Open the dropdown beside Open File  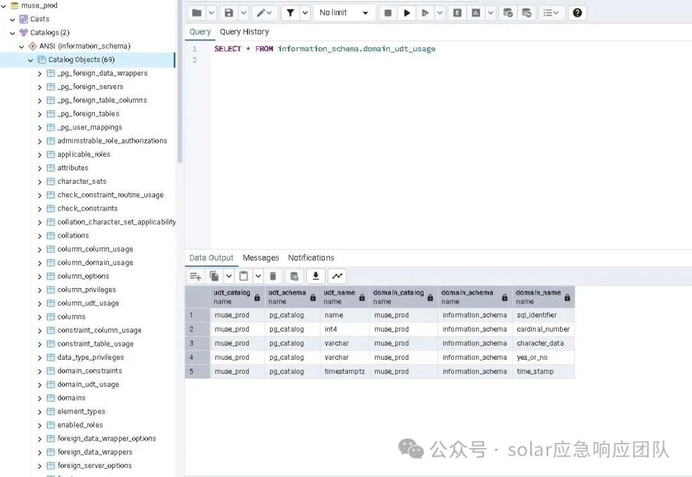click(x=211, y=13)
